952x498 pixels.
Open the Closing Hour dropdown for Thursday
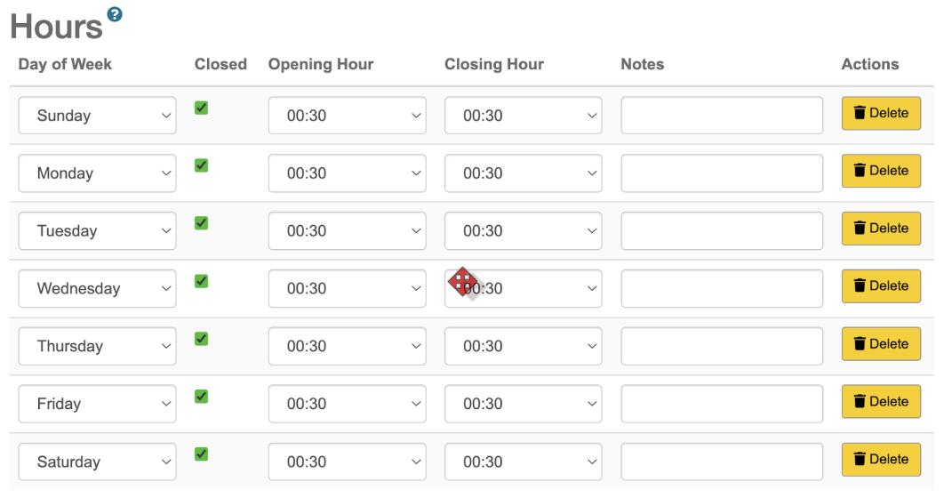coord(523,347)
